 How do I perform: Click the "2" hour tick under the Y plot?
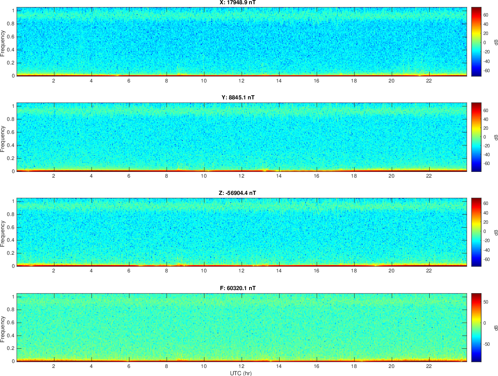pos(54,176)
